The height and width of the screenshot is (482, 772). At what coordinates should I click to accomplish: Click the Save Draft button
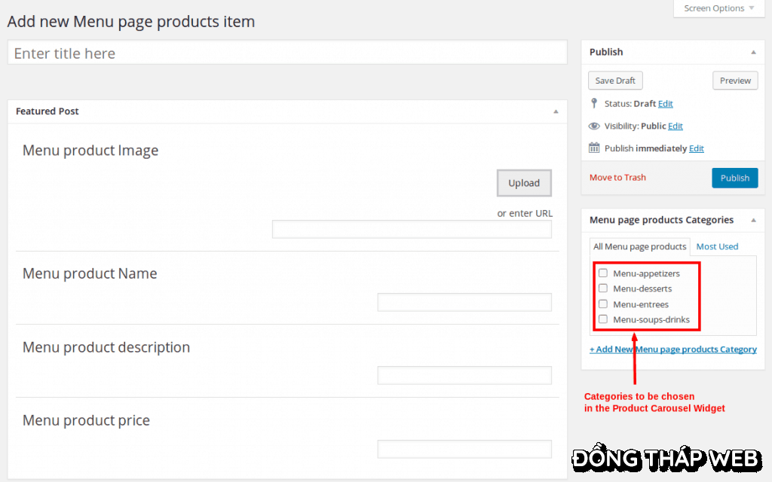click(x=615, y=81)
